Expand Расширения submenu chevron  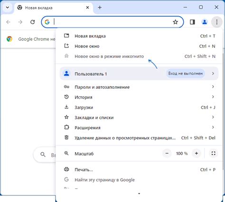coord(213,127)
